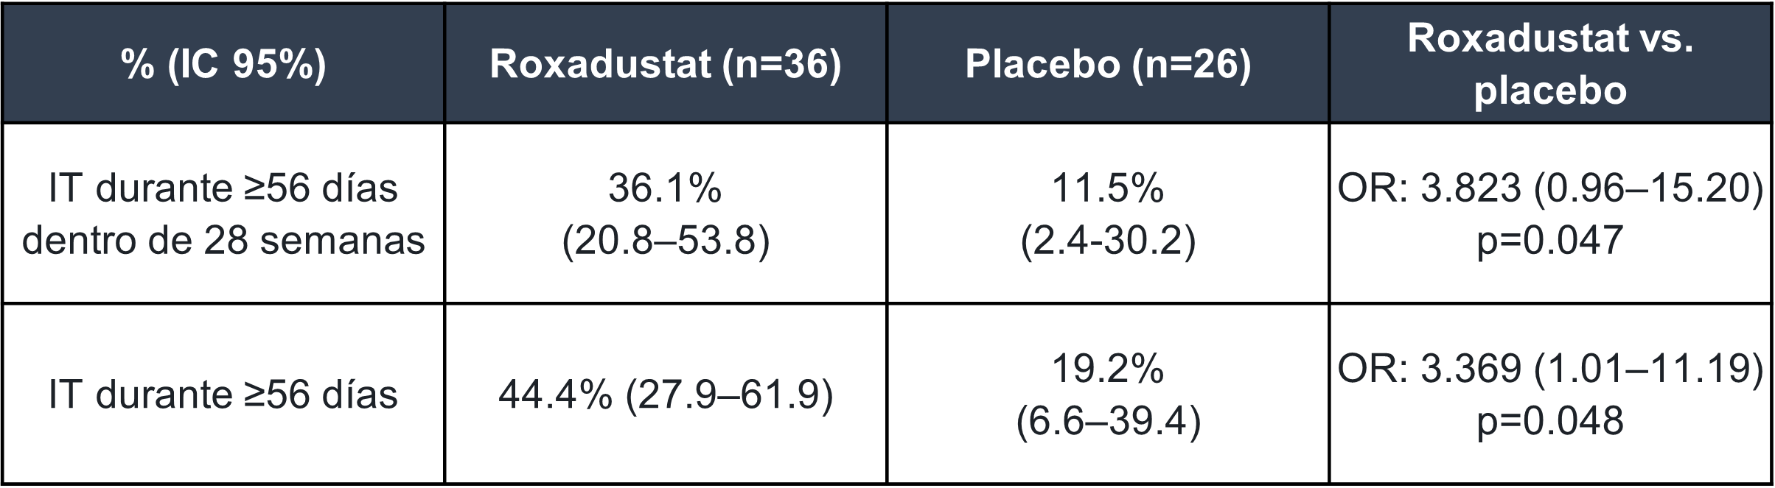Viewport: 1775px width, 488px height.
Task: Click the 11.5% Placebo value
Action: pos(1108,188)
